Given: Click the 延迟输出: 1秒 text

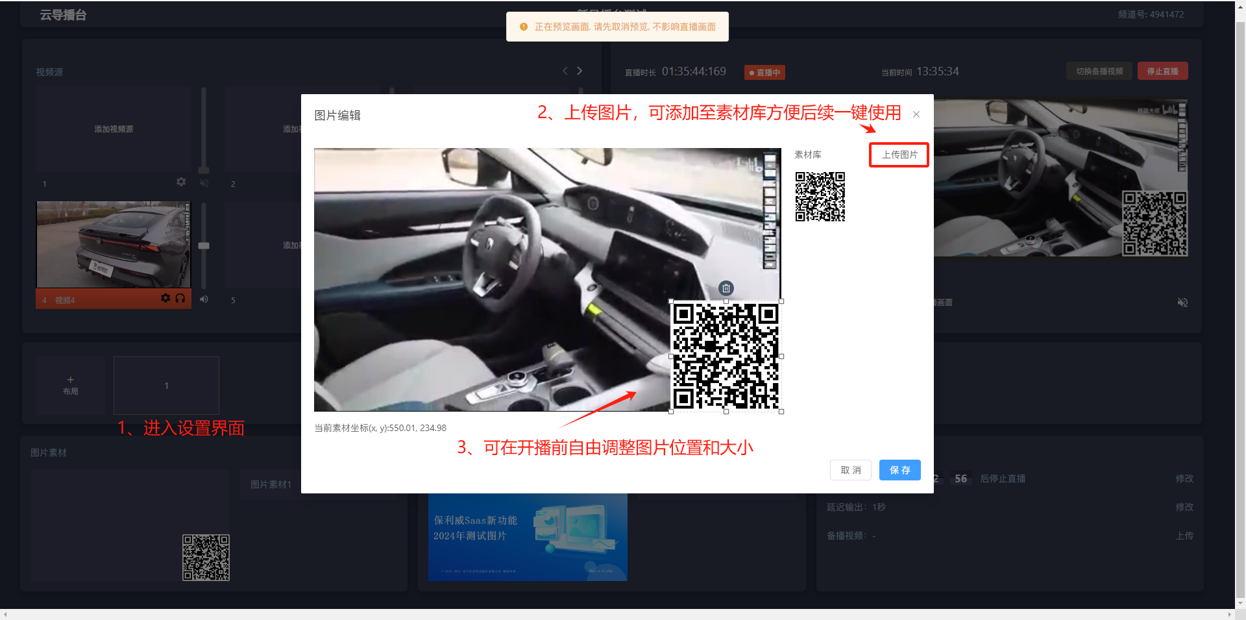Looking at the screenshot, I should [856, 507].
